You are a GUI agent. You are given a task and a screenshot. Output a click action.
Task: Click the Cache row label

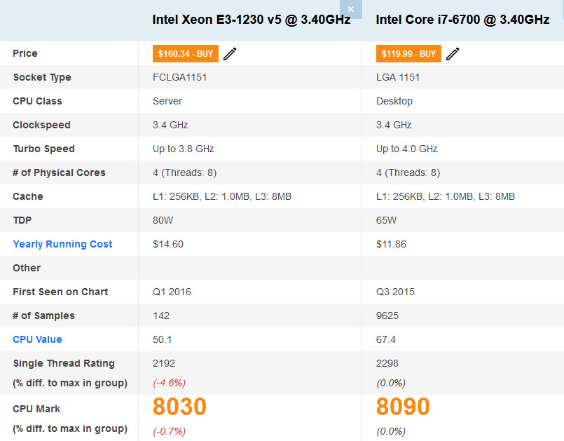[x=28, y=196]
